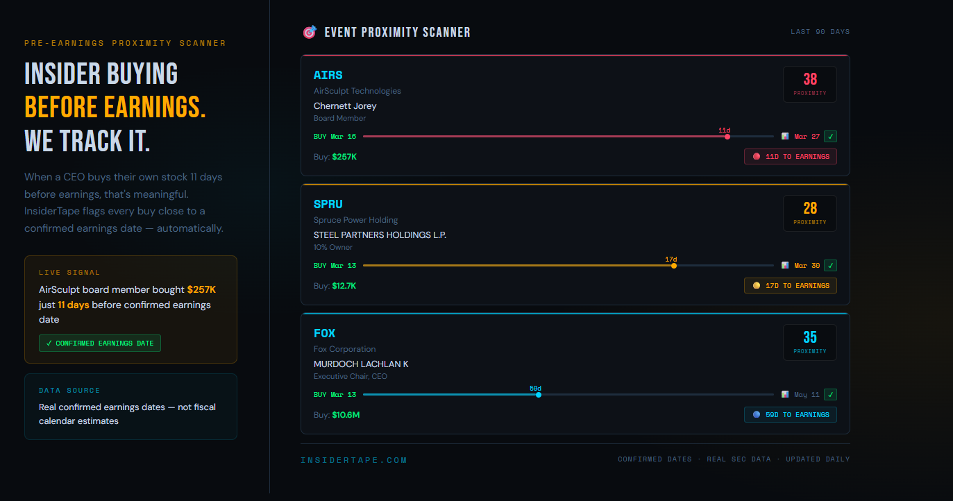Click the chart icon next to Mar 30
Viewport: 953px width, 501px height.
785,266
